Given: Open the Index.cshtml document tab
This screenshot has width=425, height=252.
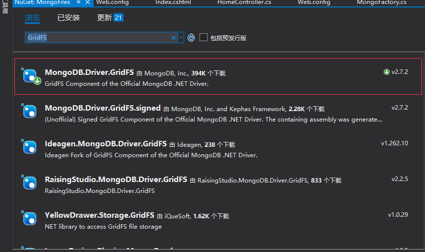Looking at the screenshot, I should tap(173, 2).
